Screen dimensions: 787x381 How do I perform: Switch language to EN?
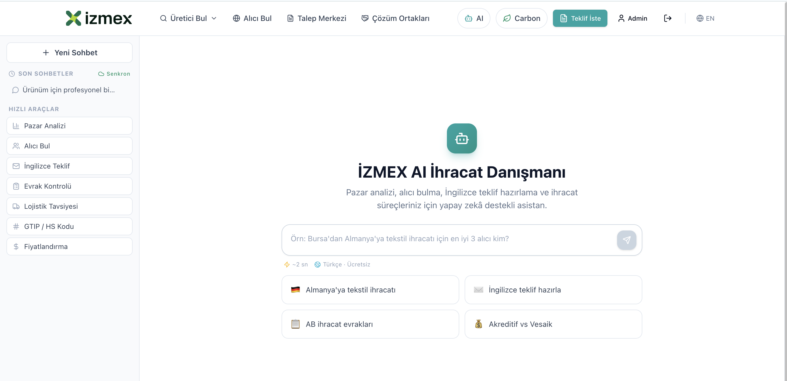[705, 18]
